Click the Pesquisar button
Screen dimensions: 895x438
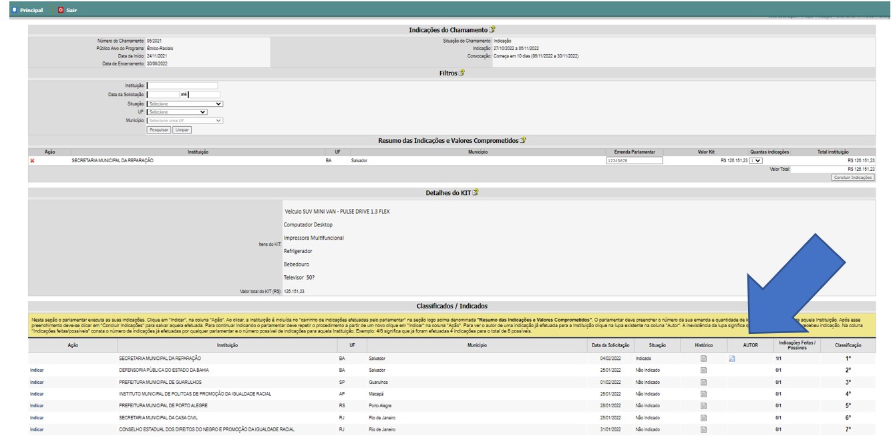pyautogui.click(x=159, y=130)
